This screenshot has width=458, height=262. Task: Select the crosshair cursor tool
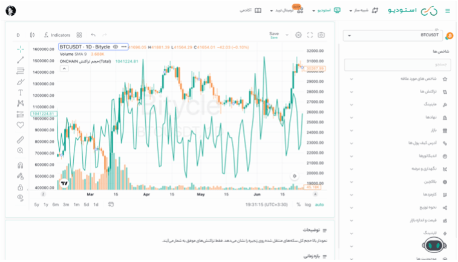21,49
